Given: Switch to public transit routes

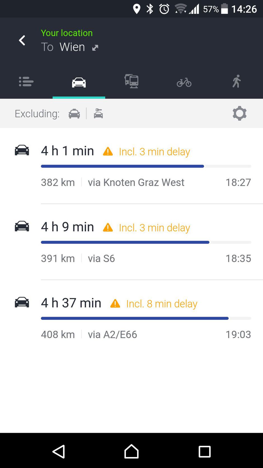Looking at the screenshot, I should [x=131, y=82].
